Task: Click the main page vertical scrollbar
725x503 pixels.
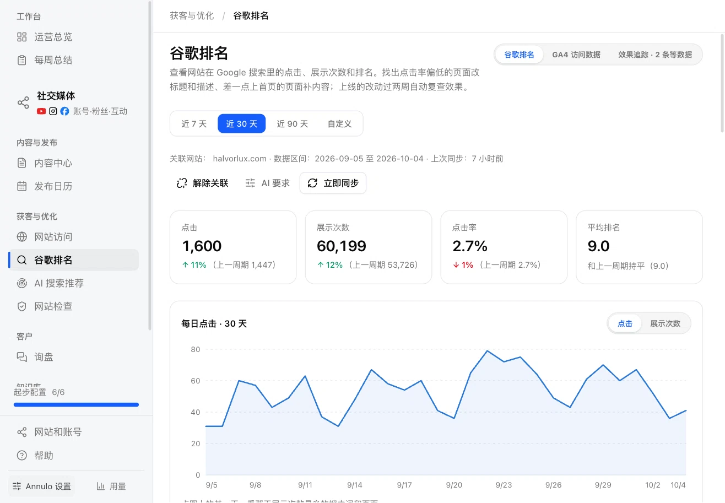Action: pos(722,83)
